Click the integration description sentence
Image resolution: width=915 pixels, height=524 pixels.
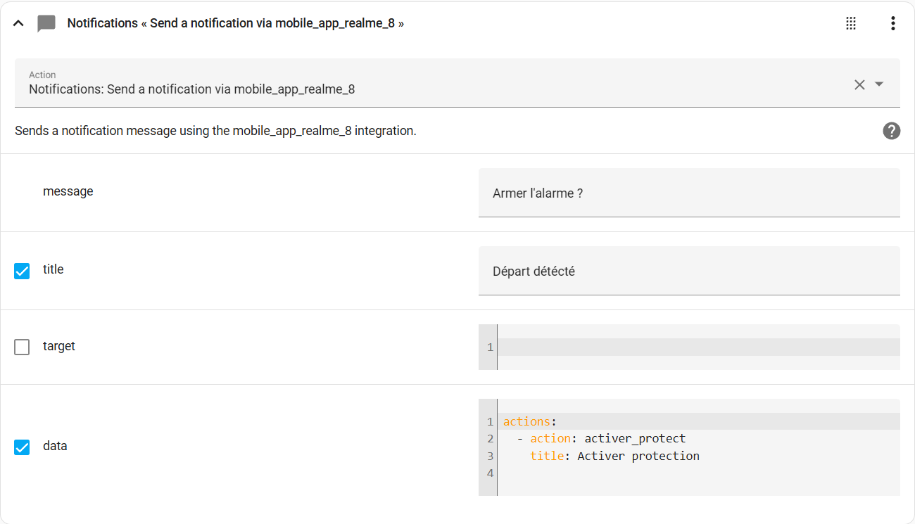215,131
